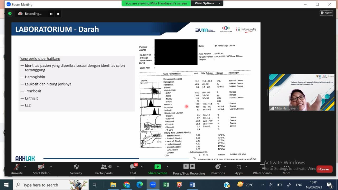The image size is (338, 190).
Task: Click the Zoom Meeting window title icon
Action: coord(8,4)
